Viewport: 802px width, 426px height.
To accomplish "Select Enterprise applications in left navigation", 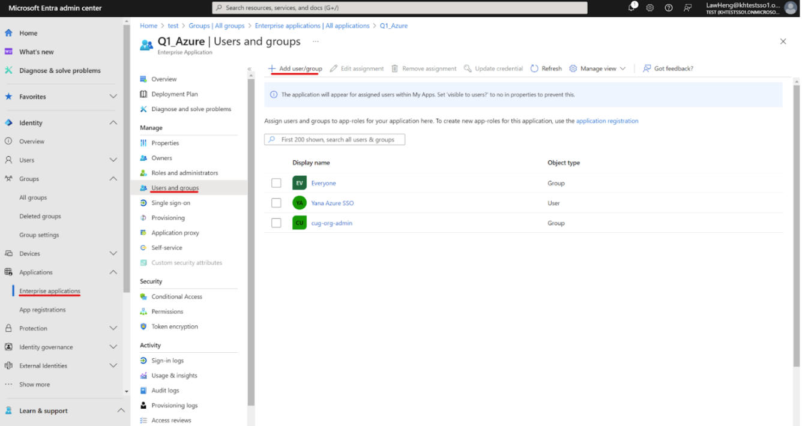I will [49, 291].
